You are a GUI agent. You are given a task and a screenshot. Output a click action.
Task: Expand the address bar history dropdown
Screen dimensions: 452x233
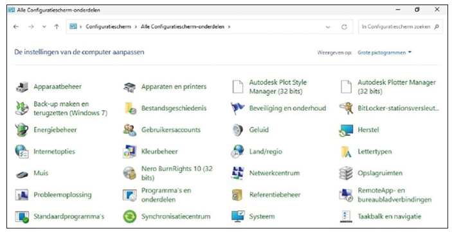(328, 27)
